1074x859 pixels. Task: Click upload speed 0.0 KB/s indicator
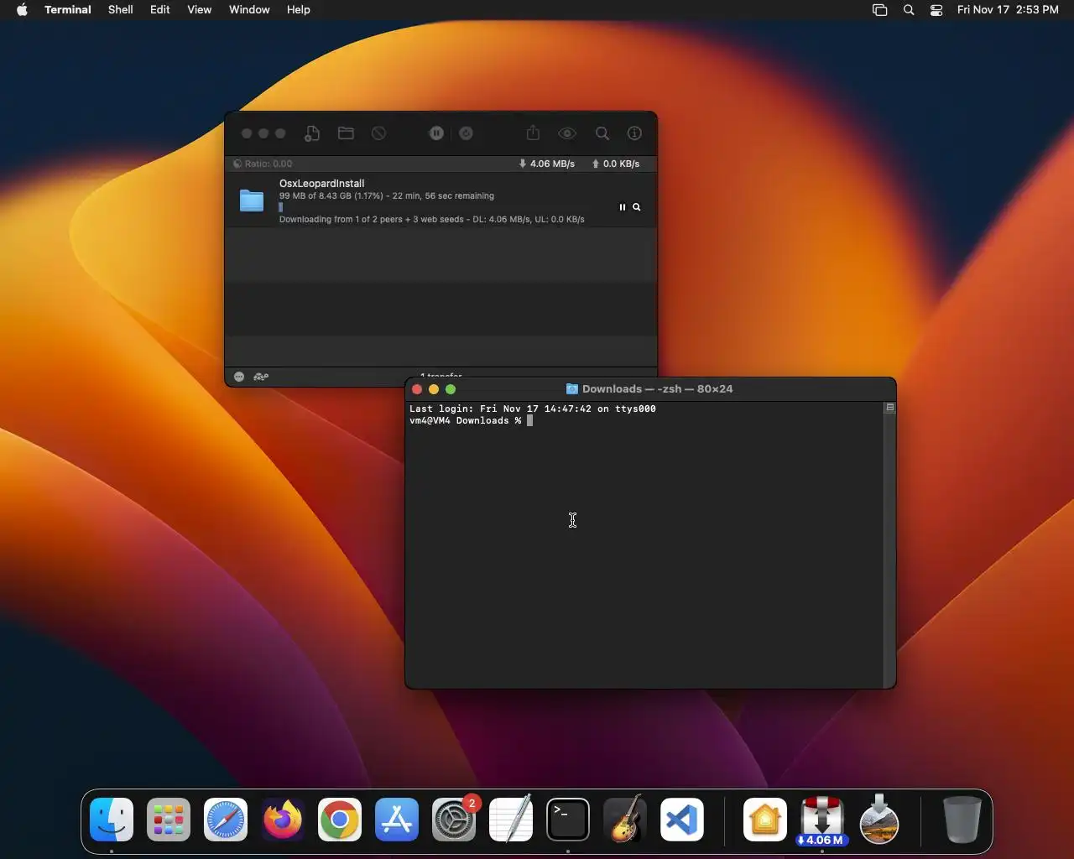tap(616, 164)
